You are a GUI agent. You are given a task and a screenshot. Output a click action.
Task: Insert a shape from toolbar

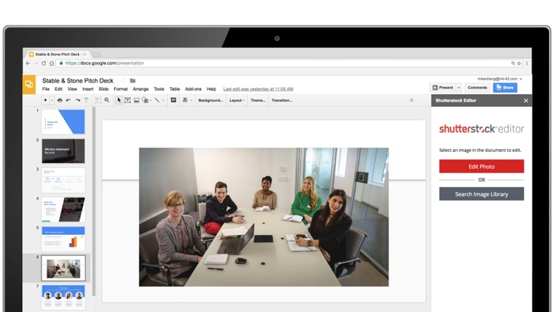point(145,101)
